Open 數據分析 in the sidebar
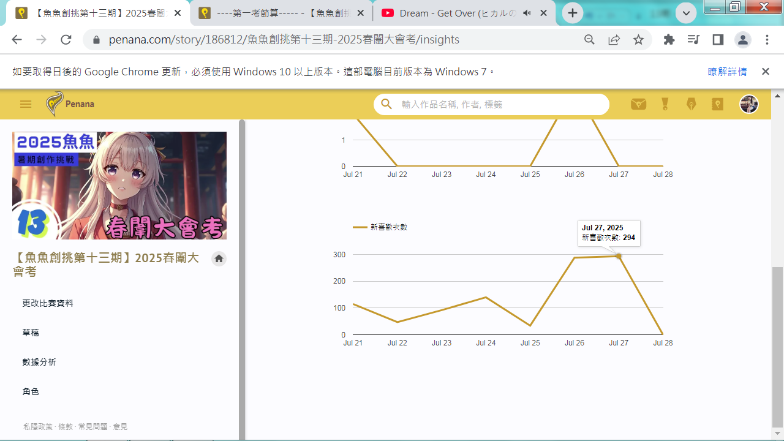Viewport: 784px width, 441px height. coord(39,362)
